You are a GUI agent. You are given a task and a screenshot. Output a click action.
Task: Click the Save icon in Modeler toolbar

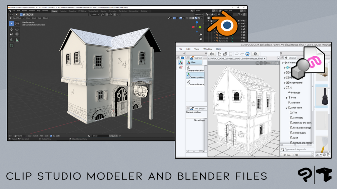[x=231, y=54]
